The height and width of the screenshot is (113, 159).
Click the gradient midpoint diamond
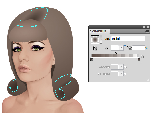(116, 53)
